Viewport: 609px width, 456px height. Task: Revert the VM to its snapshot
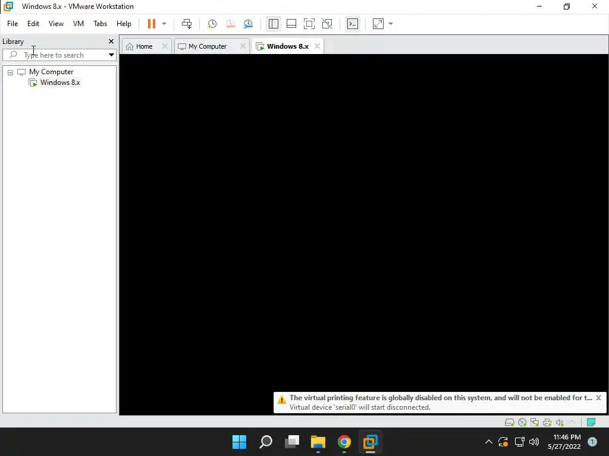click(230, 24)
